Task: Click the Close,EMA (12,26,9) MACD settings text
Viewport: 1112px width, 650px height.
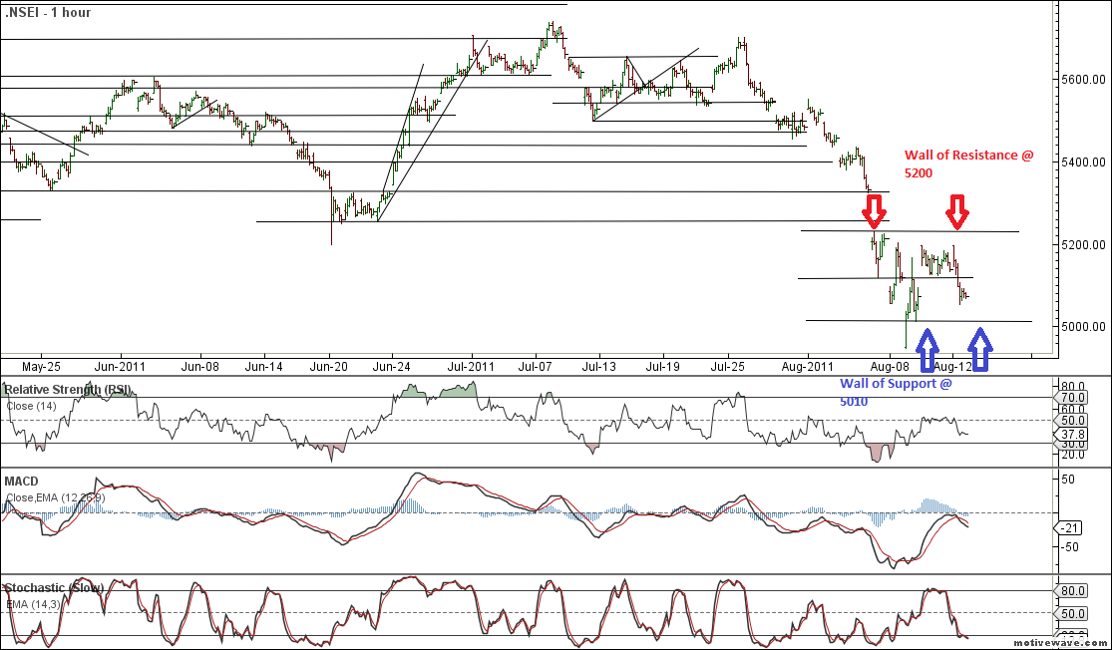Action: tap(60, 497)
